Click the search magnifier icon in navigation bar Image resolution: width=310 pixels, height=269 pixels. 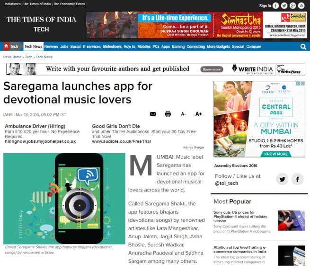click(x=303, y=47)
